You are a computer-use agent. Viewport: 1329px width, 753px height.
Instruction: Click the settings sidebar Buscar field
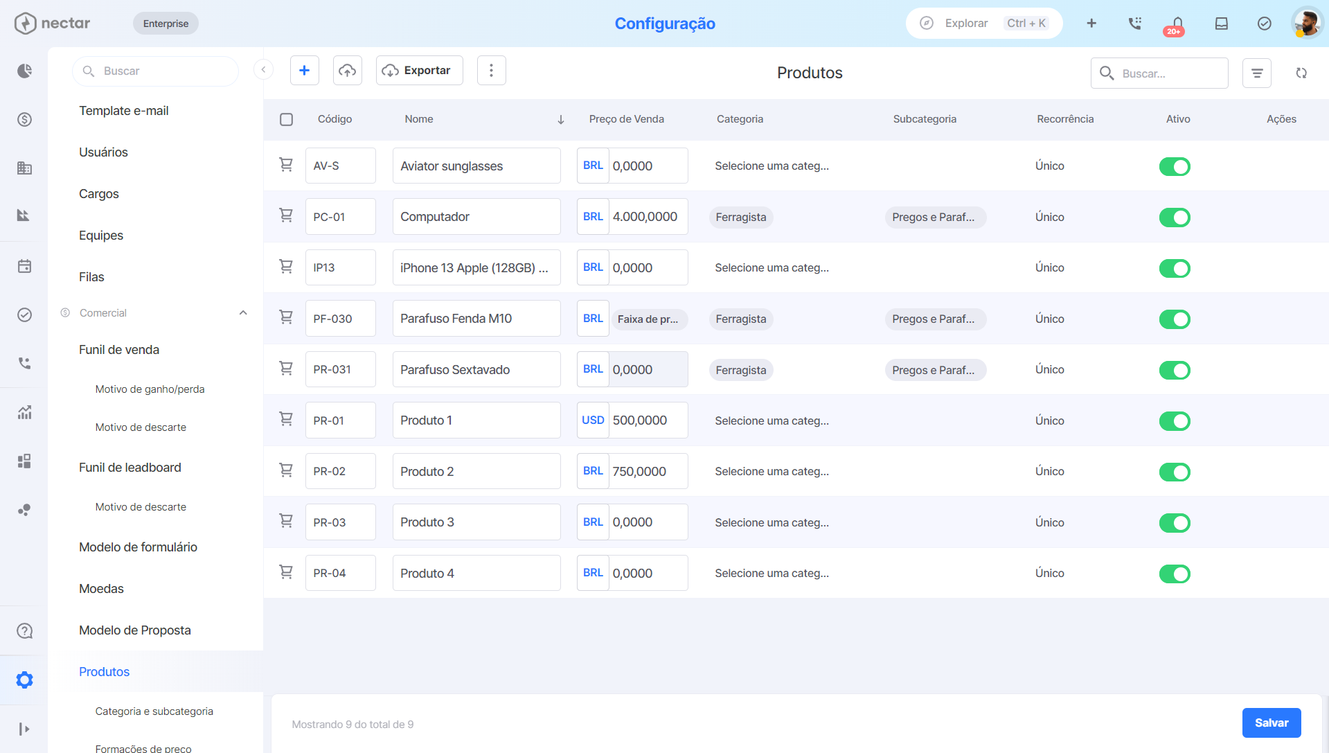[155, 71]
